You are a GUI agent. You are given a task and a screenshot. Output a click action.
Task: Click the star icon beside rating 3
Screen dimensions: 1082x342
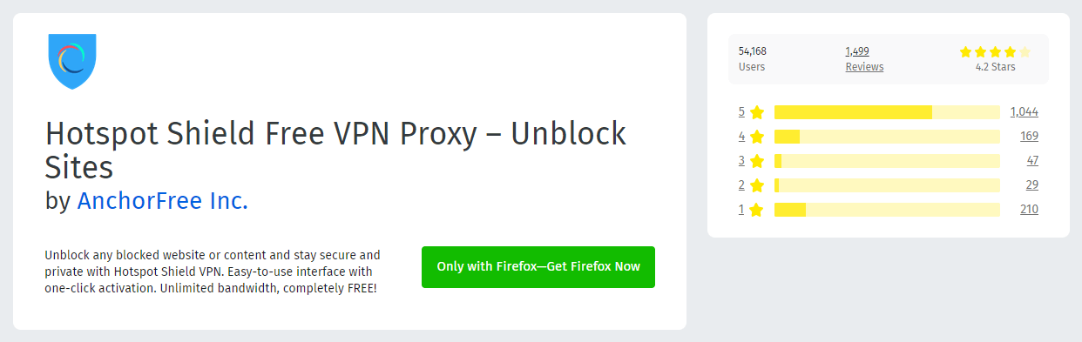coord(757,161)
